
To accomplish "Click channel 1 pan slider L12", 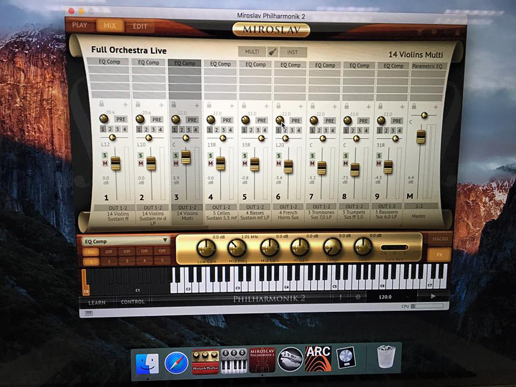I will [x=112, y=137].
